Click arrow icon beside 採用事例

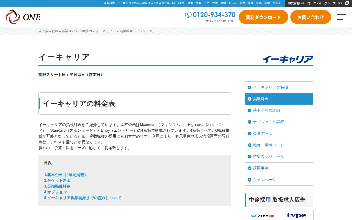click(249, 168)
